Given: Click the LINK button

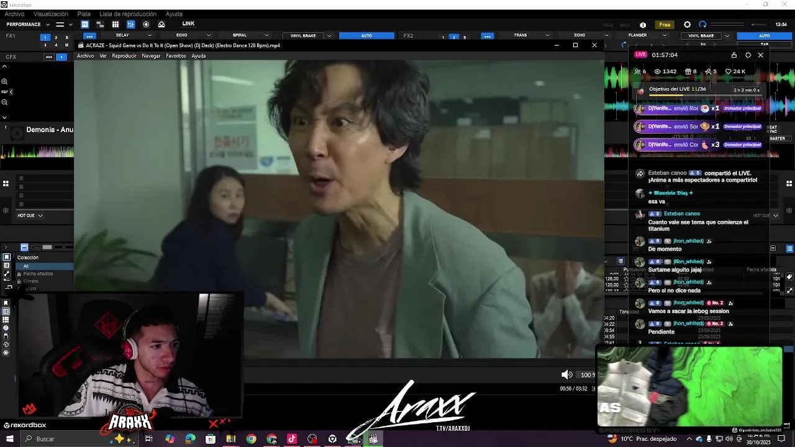Looking at the screenshot, I should [x=188, y=24].
